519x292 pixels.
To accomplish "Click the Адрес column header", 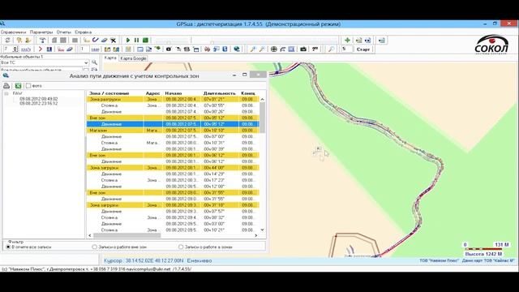I will (x=153, y=93).
